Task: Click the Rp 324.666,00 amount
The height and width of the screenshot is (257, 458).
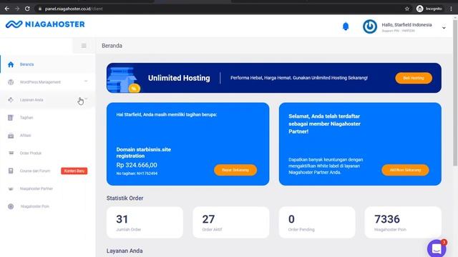Action: [137, 165]
